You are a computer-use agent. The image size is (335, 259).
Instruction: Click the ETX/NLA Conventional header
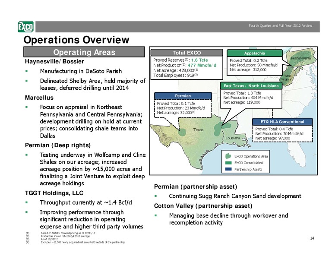point(282,122)
